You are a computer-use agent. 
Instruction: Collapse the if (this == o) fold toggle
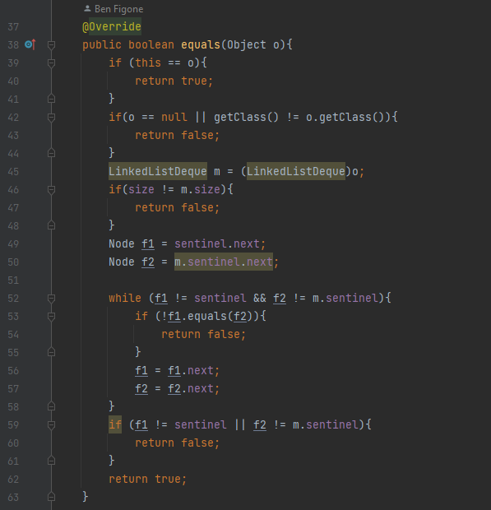point(51,63)
